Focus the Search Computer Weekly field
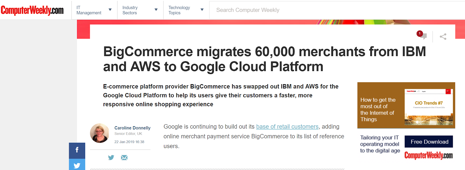 [x=337, y=10]
